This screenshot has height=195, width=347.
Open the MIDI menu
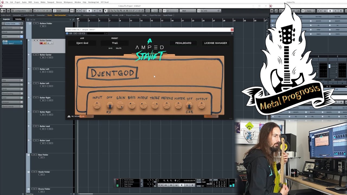(30, 2)
